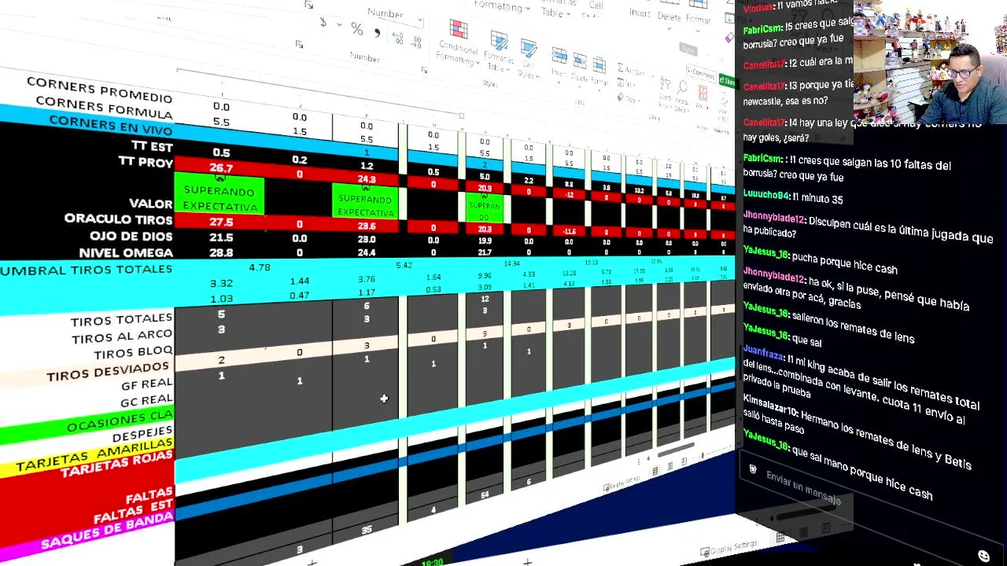Click the Cell Styles icon
1007x566 pixels.
[529, 50]
